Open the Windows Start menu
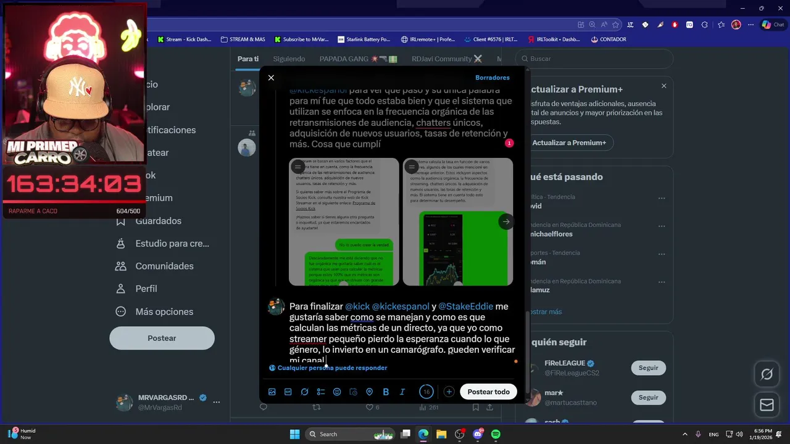The image size is (790, 444). pyautogui.click(x=294, y=434)
